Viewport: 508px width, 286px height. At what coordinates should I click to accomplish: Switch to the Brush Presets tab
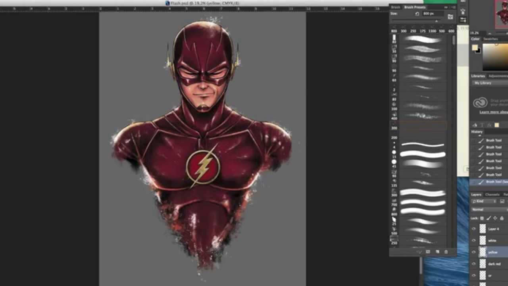coord(415,7)
